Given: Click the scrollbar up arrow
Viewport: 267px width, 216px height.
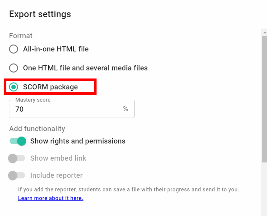Looking at the screenshot, I should click(x=264, y=32).
